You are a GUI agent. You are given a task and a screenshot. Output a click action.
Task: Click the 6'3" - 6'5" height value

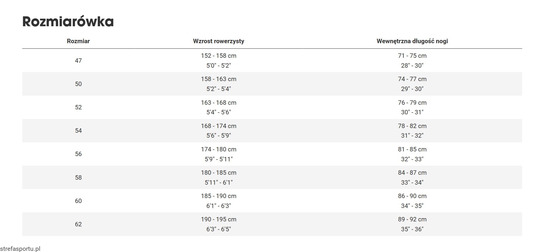(x=218, y=229)
